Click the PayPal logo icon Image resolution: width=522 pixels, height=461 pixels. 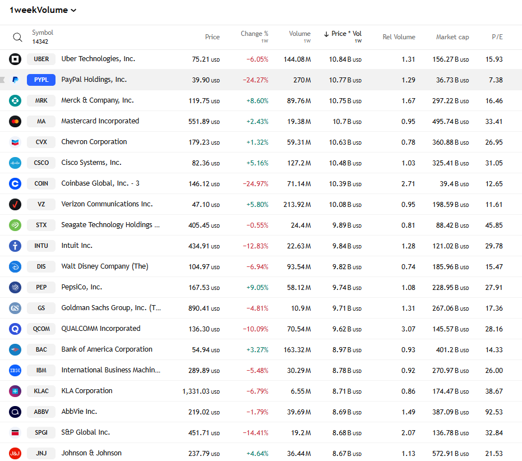point(15,80)
